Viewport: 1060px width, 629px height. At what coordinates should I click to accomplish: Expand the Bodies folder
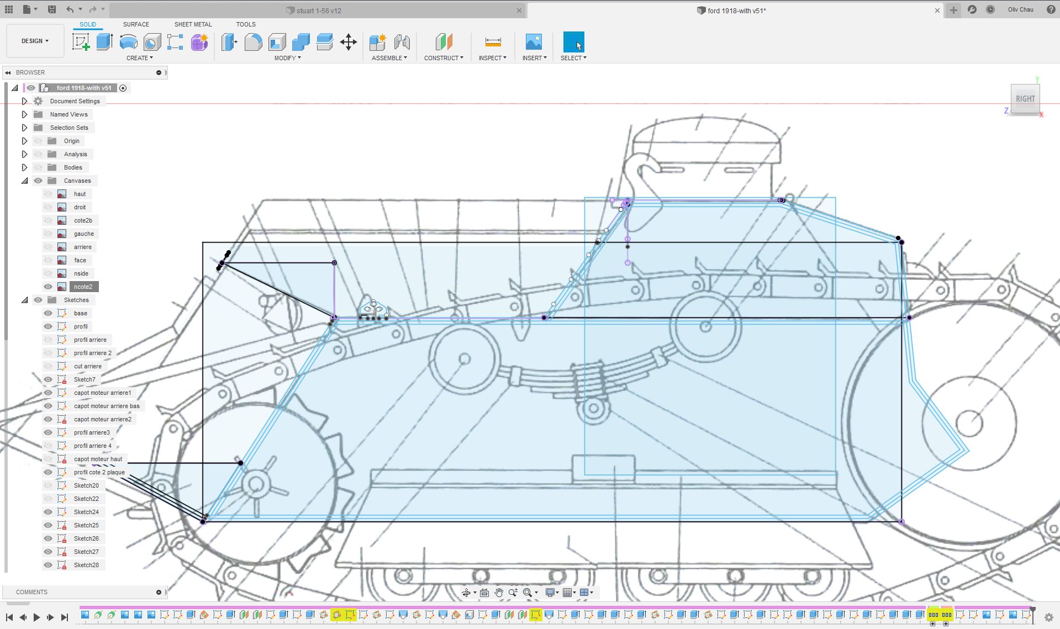tap(24, 167)
